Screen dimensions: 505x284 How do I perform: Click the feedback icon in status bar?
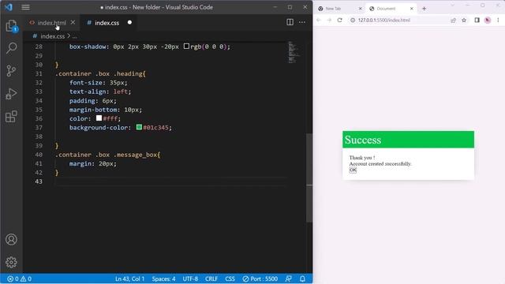(x=289, y=278)
